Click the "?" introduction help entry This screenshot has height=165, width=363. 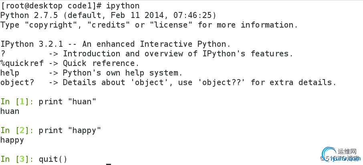[x=3, y=54]
